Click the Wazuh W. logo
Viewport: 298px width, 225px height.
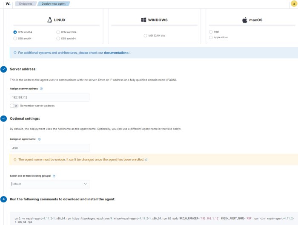point(8,3)
